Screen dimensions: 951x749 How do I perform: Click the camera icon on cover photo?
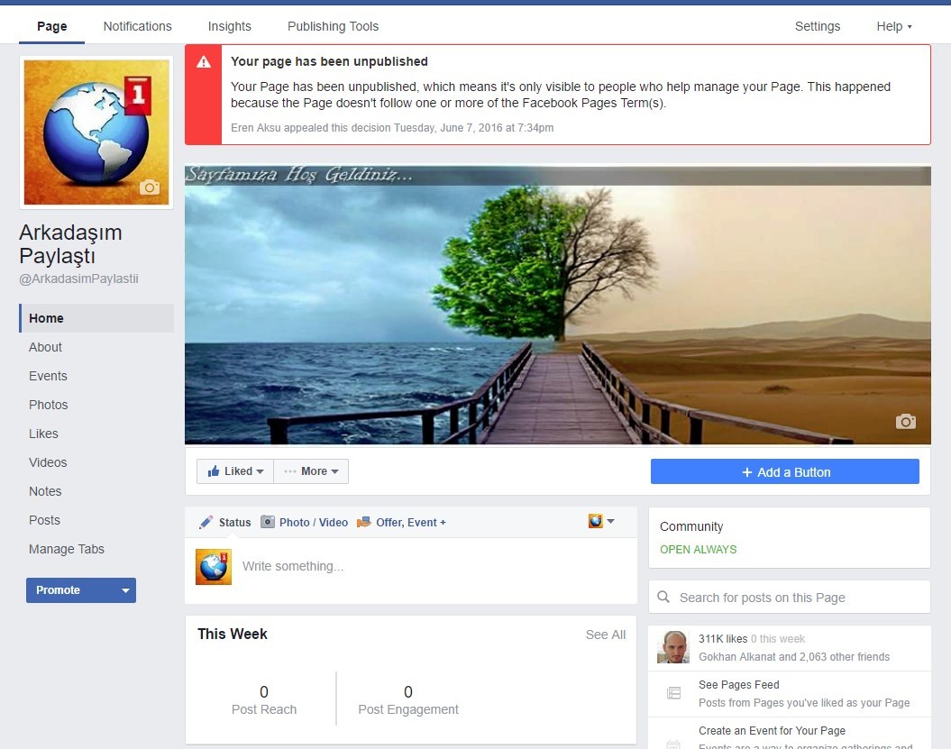(x=906, y=421)
